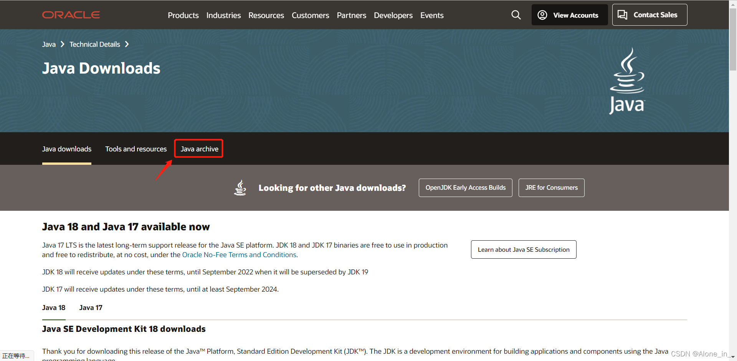The width and height of the screenshot is (737, 361).
Task: Click the Java Downloads page heading
Action: click(x=101, y=68)
